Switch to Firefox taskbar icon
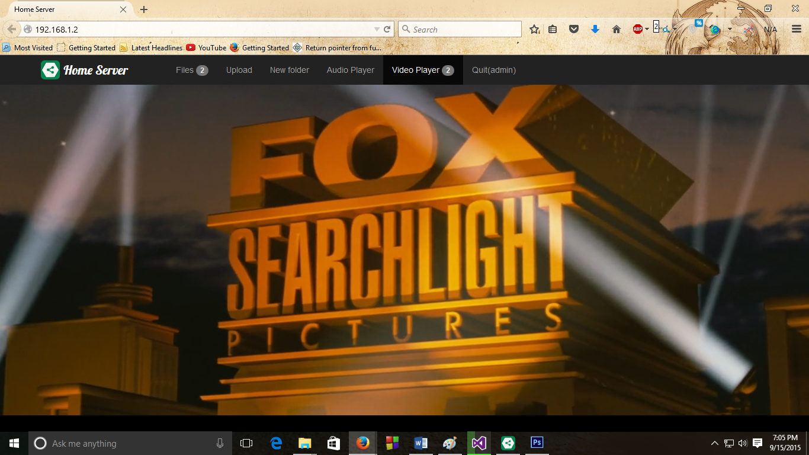Viewport: 809px width, 455px height. coord(362,443)
